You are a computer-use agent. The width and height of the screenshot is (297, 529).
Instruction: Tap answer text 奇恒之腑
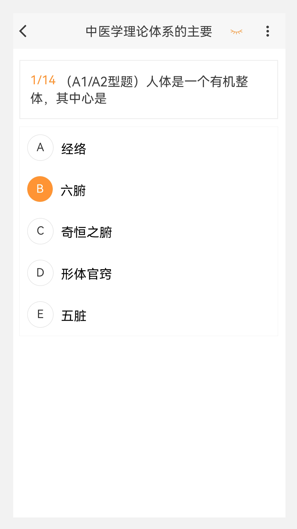coord(86,232)
